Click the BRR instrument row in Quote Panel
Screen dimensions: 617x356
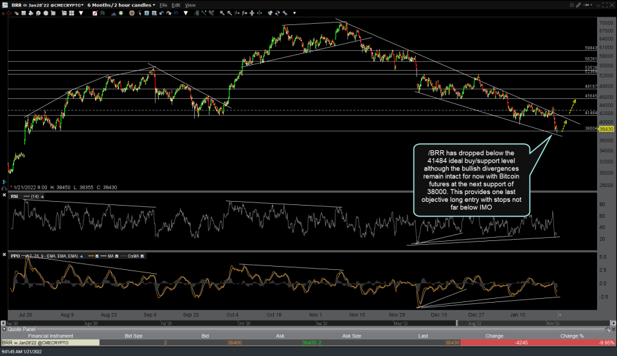coord(39,343)
